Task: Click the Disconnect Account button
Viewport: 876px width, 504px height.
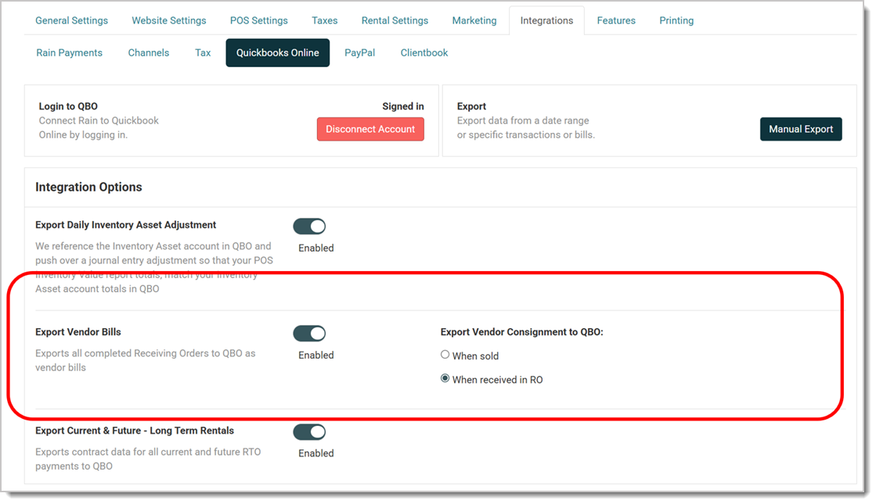Action: click(x=370, y=129)
